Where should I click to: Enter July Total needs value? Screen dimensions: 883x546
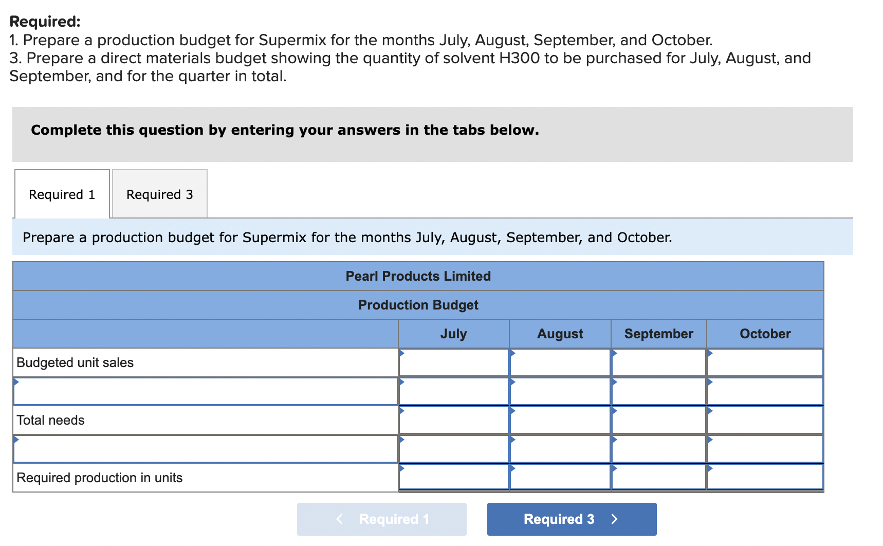453,420
